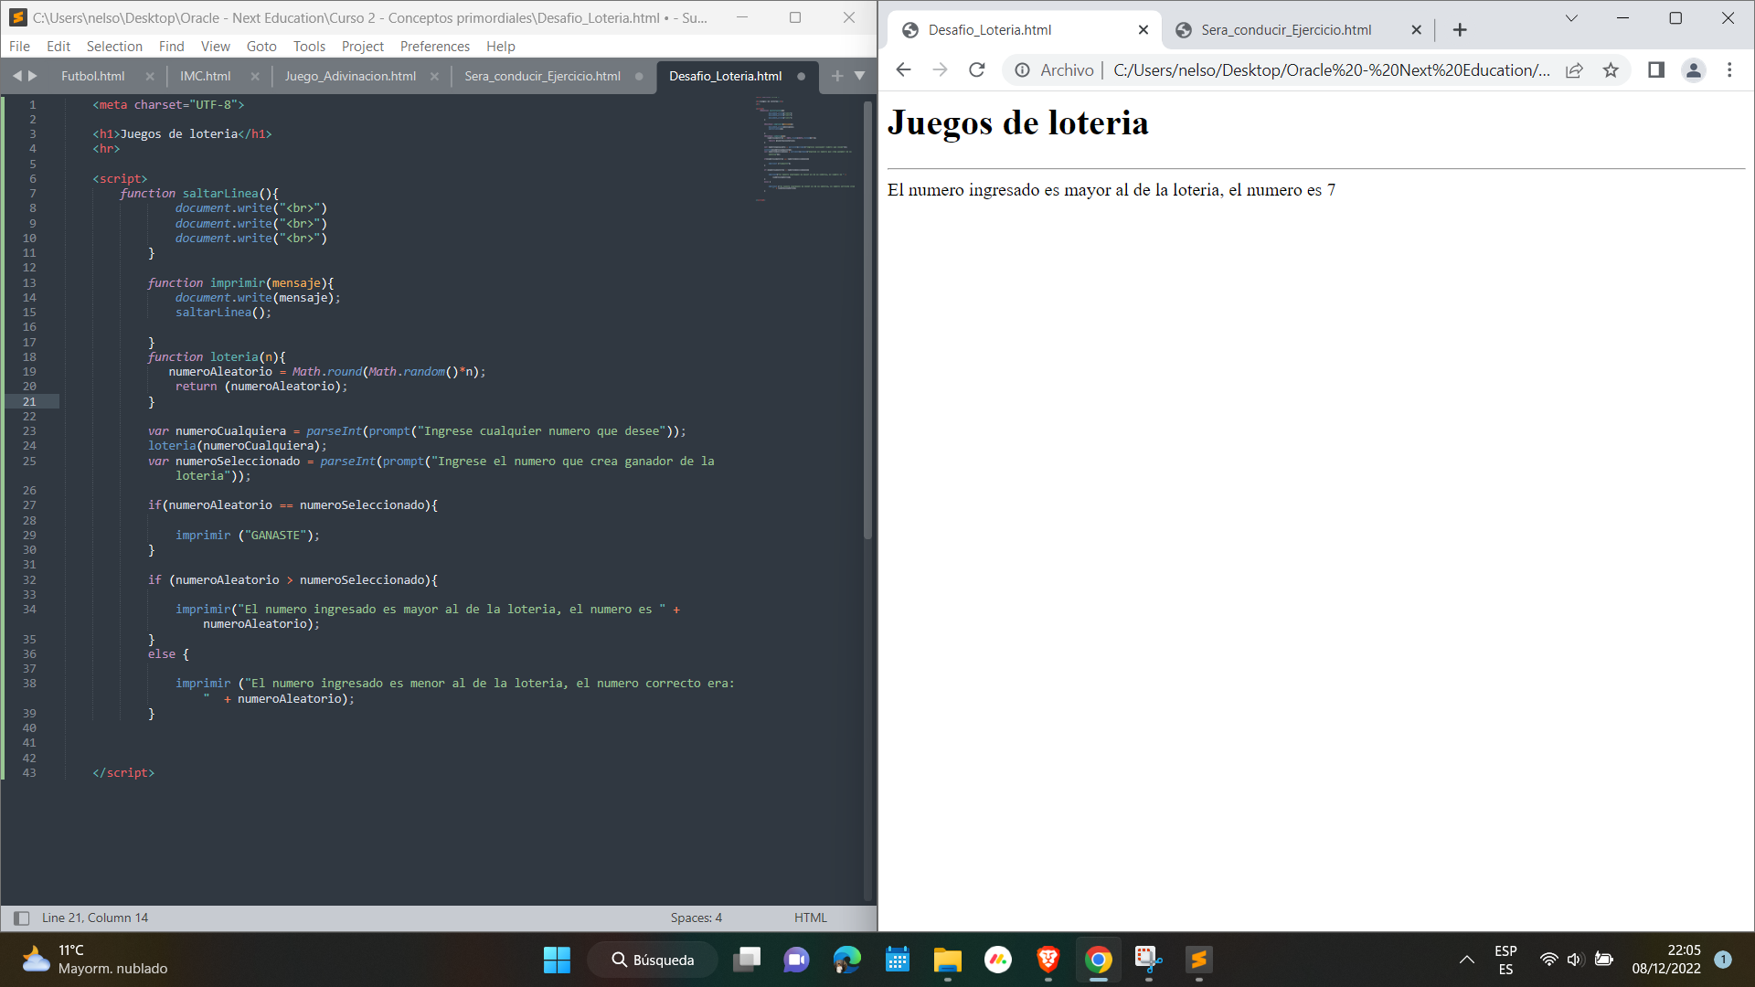Screen dimensions: 1755x987
Task: Open the tab list dropdown in Sublime
Action: (860, 76)
